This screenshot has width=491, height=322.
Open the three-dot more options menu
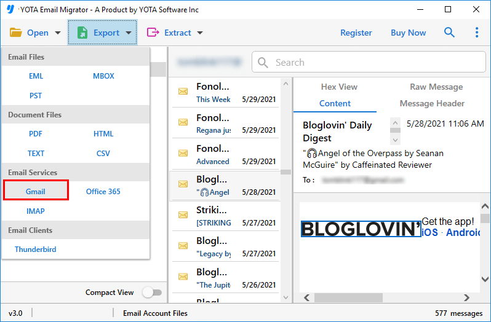pos(477,32)
